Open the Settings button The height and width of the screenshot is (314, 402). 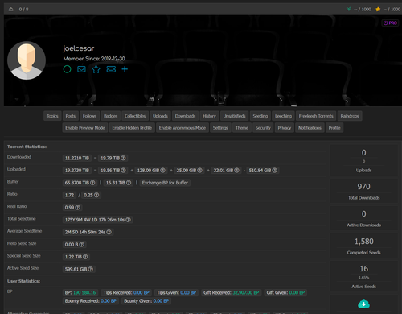pos(220,128)
